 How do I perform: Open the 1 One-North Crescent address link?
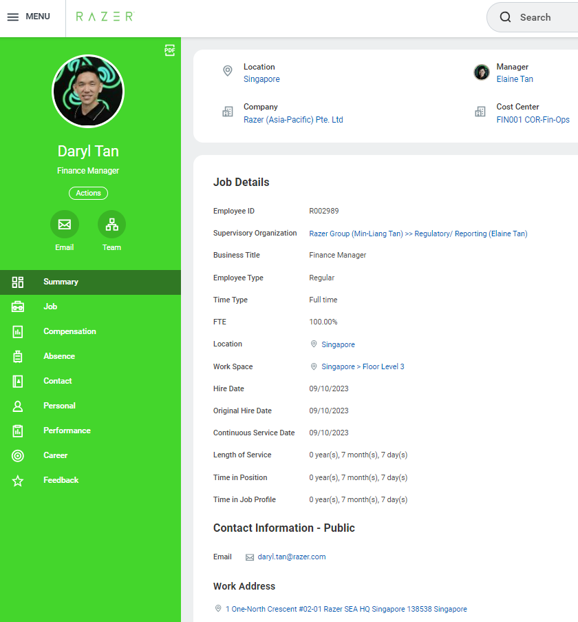[x=346, y=609]
